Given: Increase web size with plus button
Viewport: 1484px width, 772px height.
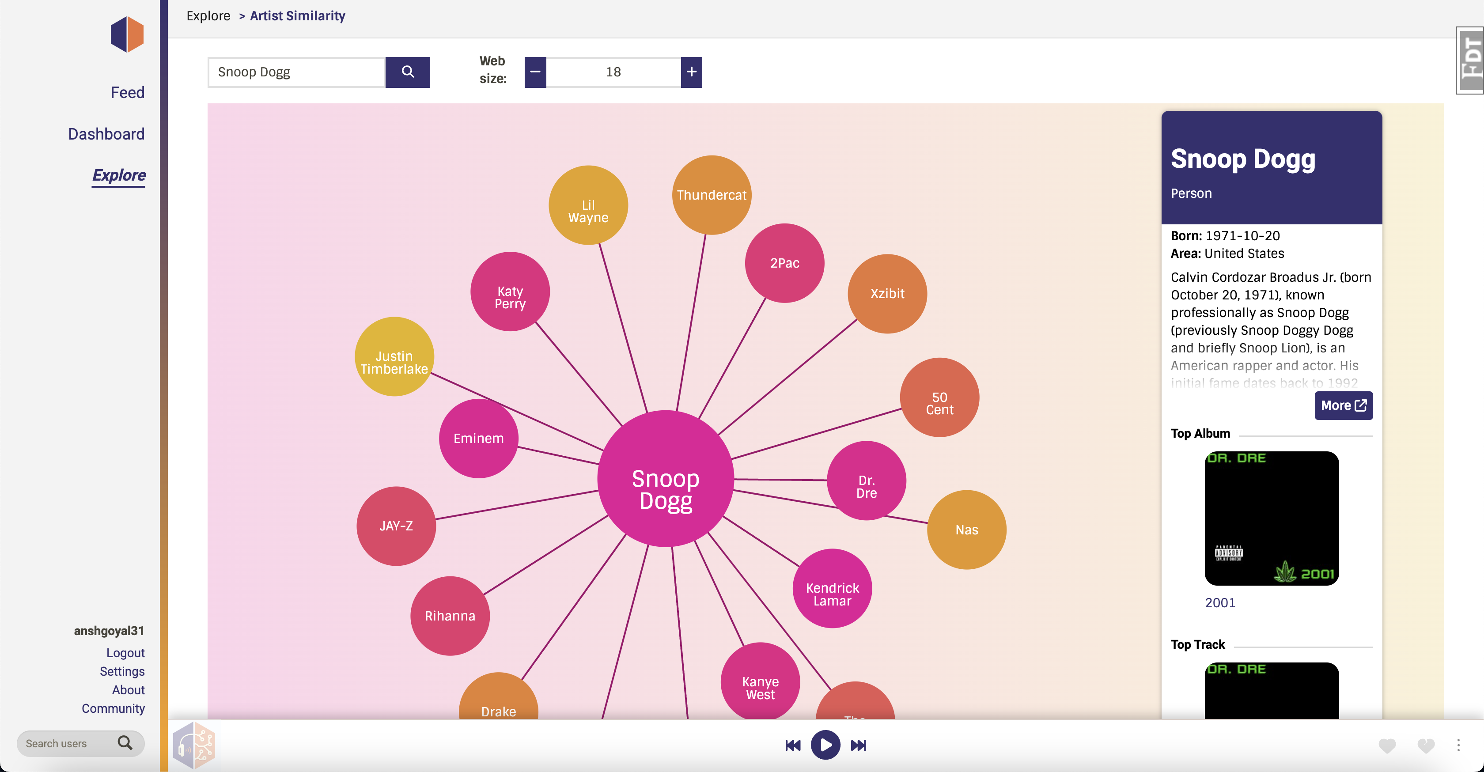Looking at the screenshot, I should pyautogui.click(x=691, y=72).
